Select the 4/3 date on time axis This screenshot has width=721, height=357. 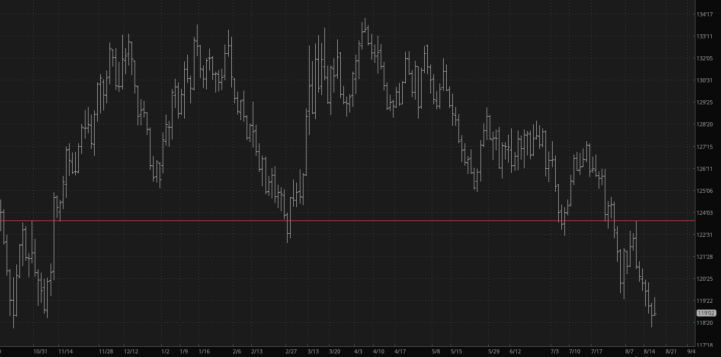pos(358,351)
